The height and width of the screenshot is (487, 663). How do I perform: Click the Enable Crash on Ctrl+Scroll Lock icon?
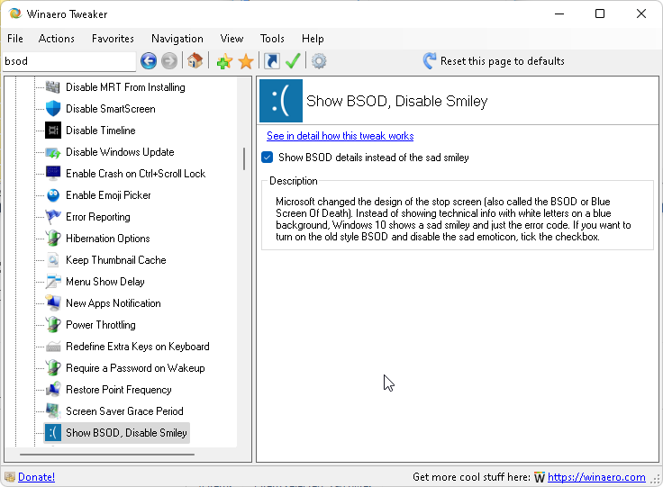53,173
